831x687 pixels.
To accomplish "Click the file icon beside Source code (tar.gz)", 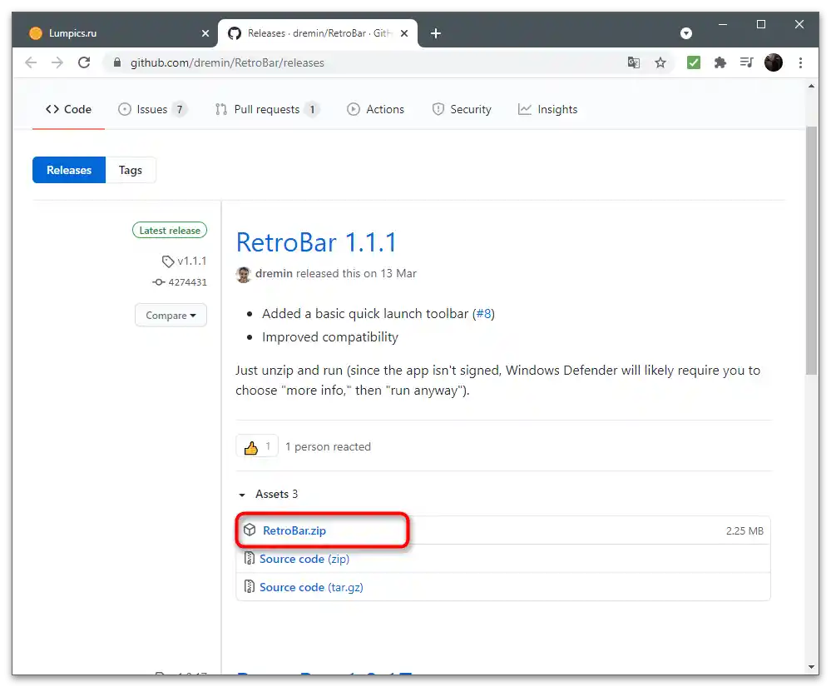I will 249,587.
